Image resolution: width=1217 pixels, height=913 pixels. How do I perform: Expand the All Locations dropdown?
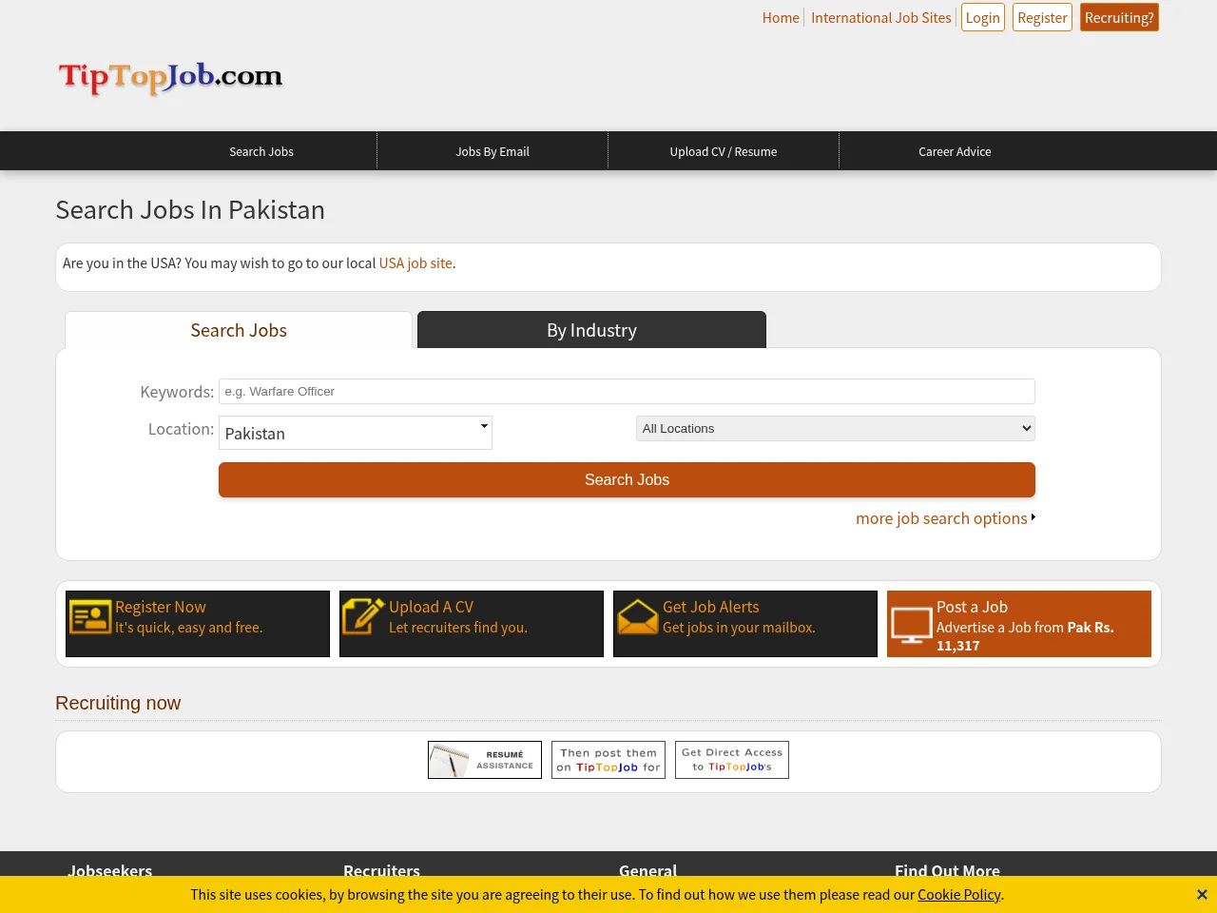click(835, 429)
